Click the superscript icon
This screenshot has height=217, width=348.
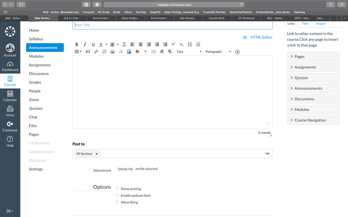173,45
